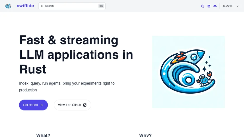Viewport: 244px width, 137px height.
Task: Click the arrow icon in Get started
Action: [41, 105]
